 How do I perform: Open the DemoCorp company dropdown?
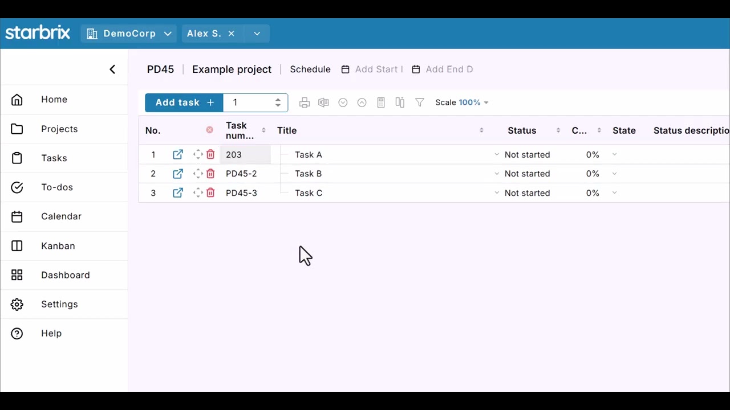pos(129,34)
